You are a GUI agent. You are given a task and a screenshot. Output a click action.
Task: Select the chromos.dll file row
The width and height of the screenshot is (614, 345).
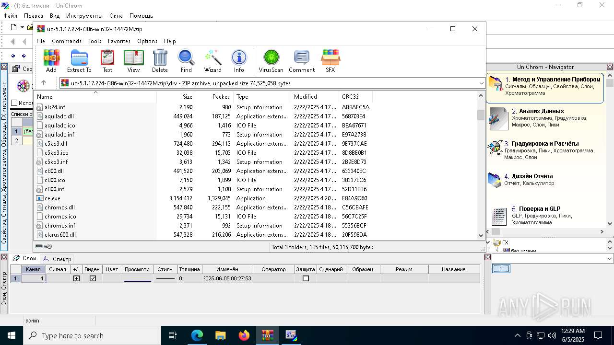click(203, 207)
